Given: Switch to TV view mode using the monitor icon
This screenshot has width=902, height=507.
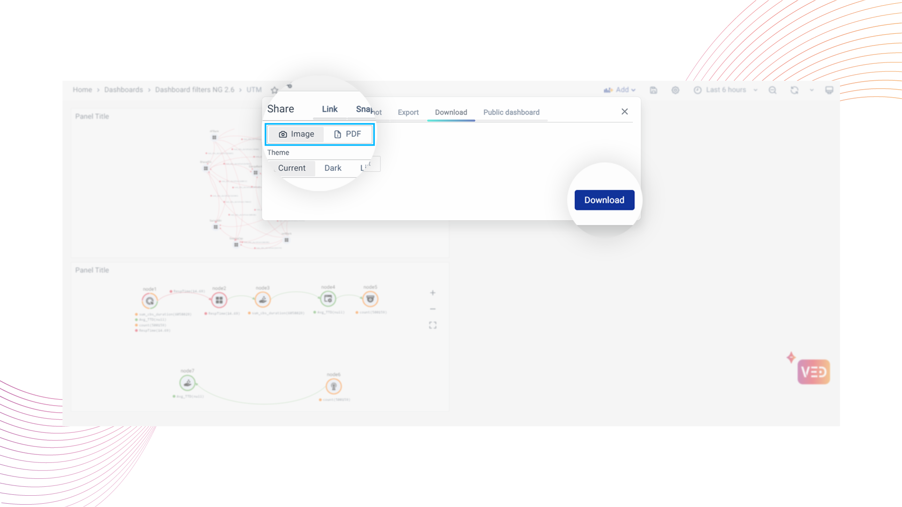Looking at the screenshot, I should 829,90.
